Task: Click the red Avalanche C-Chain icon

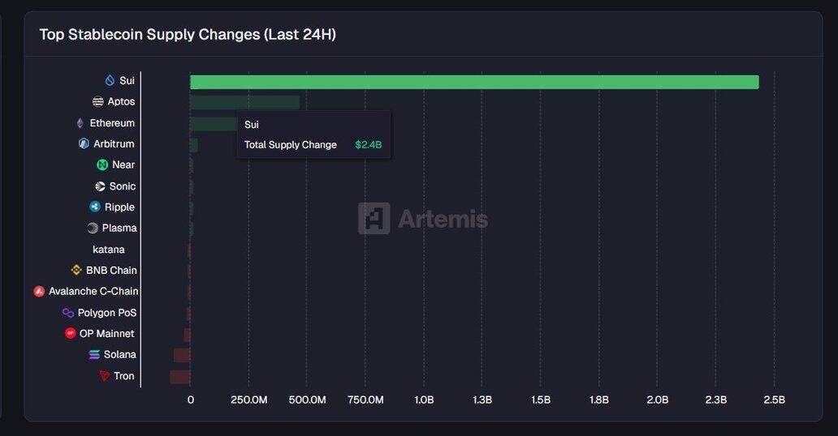Action: coord(39,291)
